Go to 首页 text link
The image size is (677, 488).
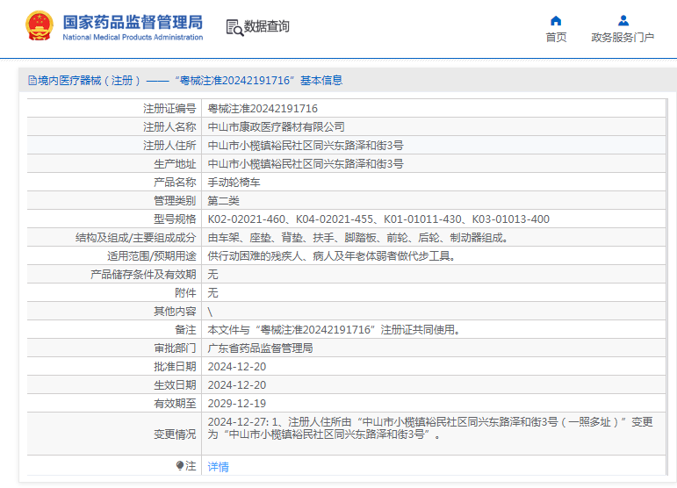point(556,38)
